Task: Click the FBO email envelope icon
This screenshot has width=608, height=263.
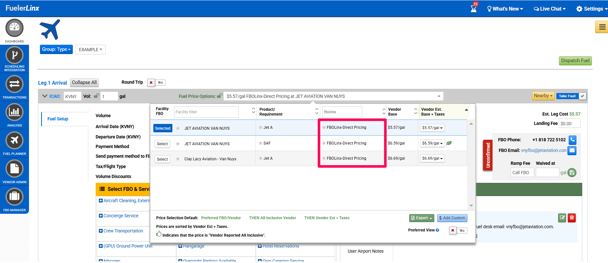Action: (572, 150)
